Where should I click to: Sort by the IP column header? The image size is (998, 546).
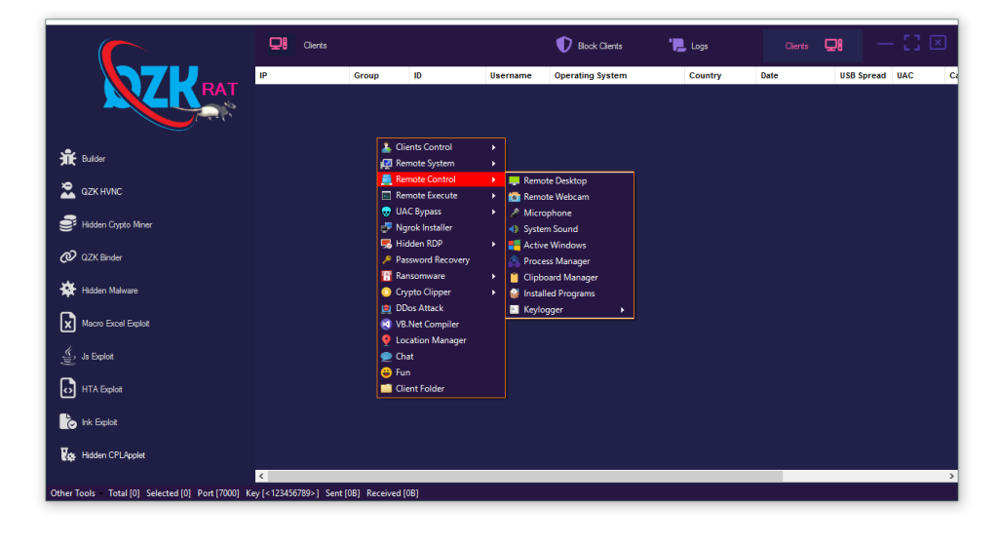tap(302, 75)
